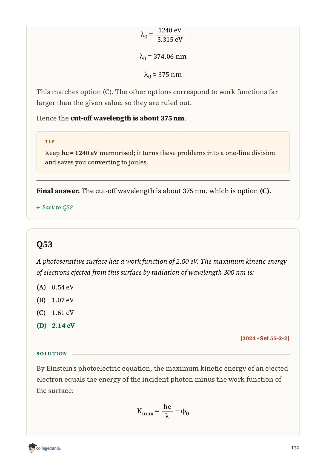
Task: Click the SOLUTION section label
Action: (52, 354)
